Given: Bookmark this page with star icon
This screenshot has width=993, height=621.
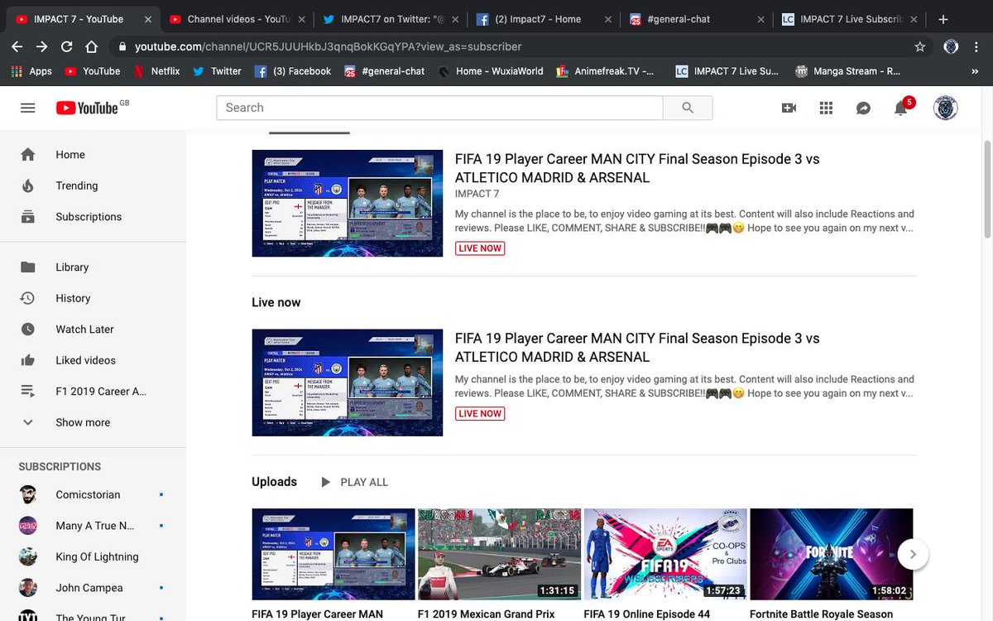Looking at the screenshot, I should [920, 47].
